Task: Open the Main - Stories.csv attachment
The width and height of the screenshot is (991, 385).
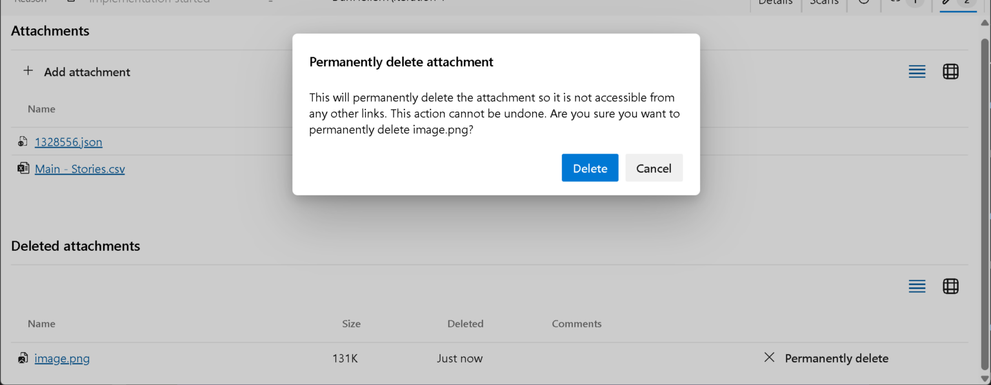Action: tap(79, 168)
